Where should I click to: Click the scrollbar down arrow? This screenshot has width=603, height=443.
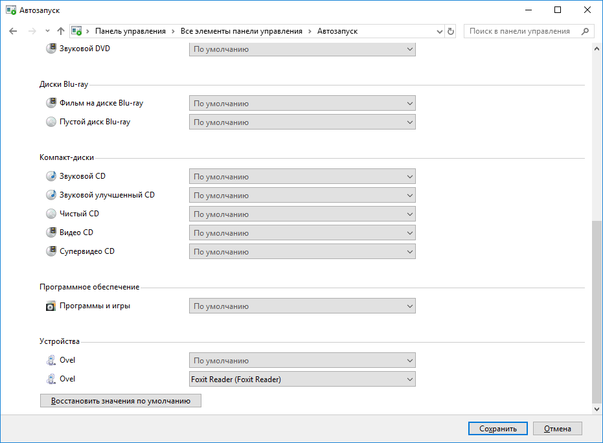[597, 409]
